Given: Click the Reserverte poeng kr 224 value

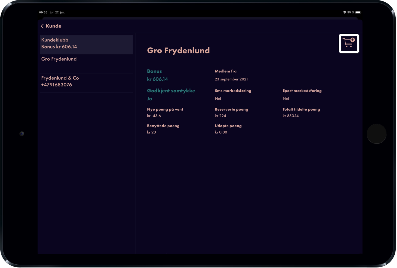Looking at the screenshot, I should click(x=221, y=116).
